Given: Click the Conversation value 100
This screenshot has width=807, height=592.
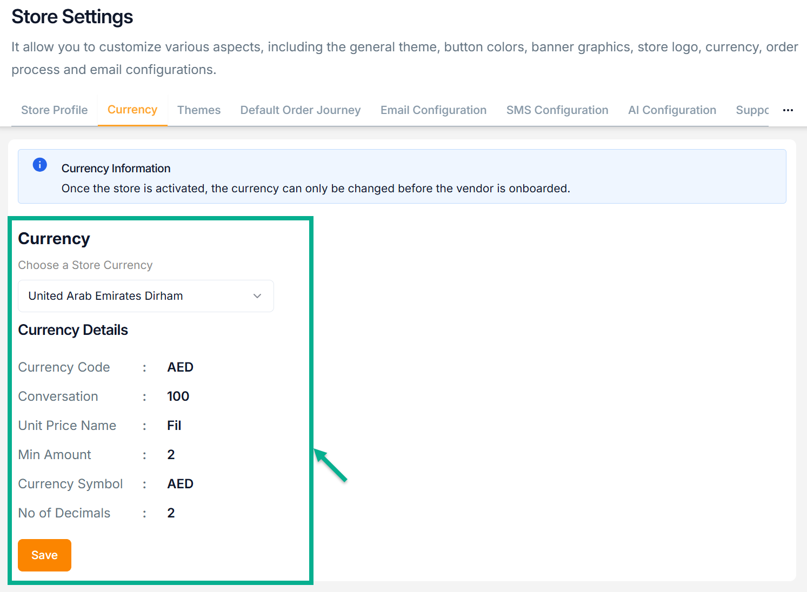Looking at the screenshot, I should (178, 396).
